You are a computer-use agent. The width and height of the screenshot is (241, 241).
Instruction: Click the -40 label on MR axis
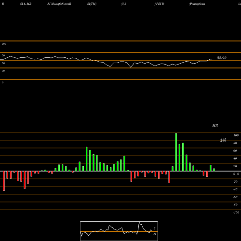[235, 189]
